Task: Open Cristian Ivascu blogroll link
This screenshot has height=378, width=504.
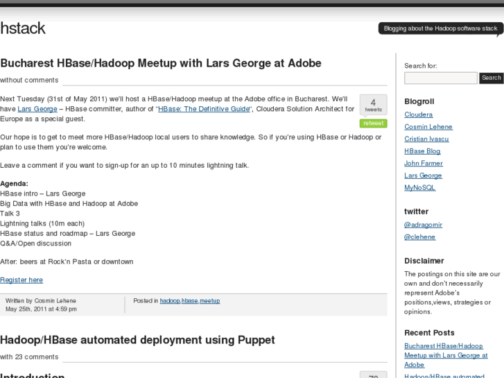Action: click(426, 139)
